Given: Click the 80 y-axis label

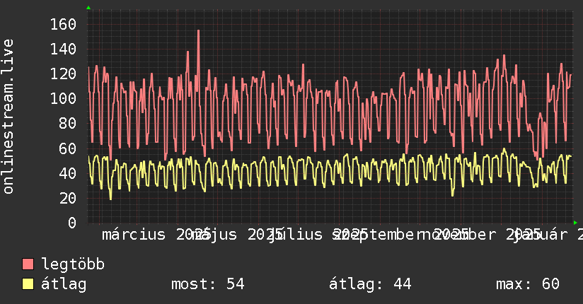Looking at the screenshot, I should 68,124.
